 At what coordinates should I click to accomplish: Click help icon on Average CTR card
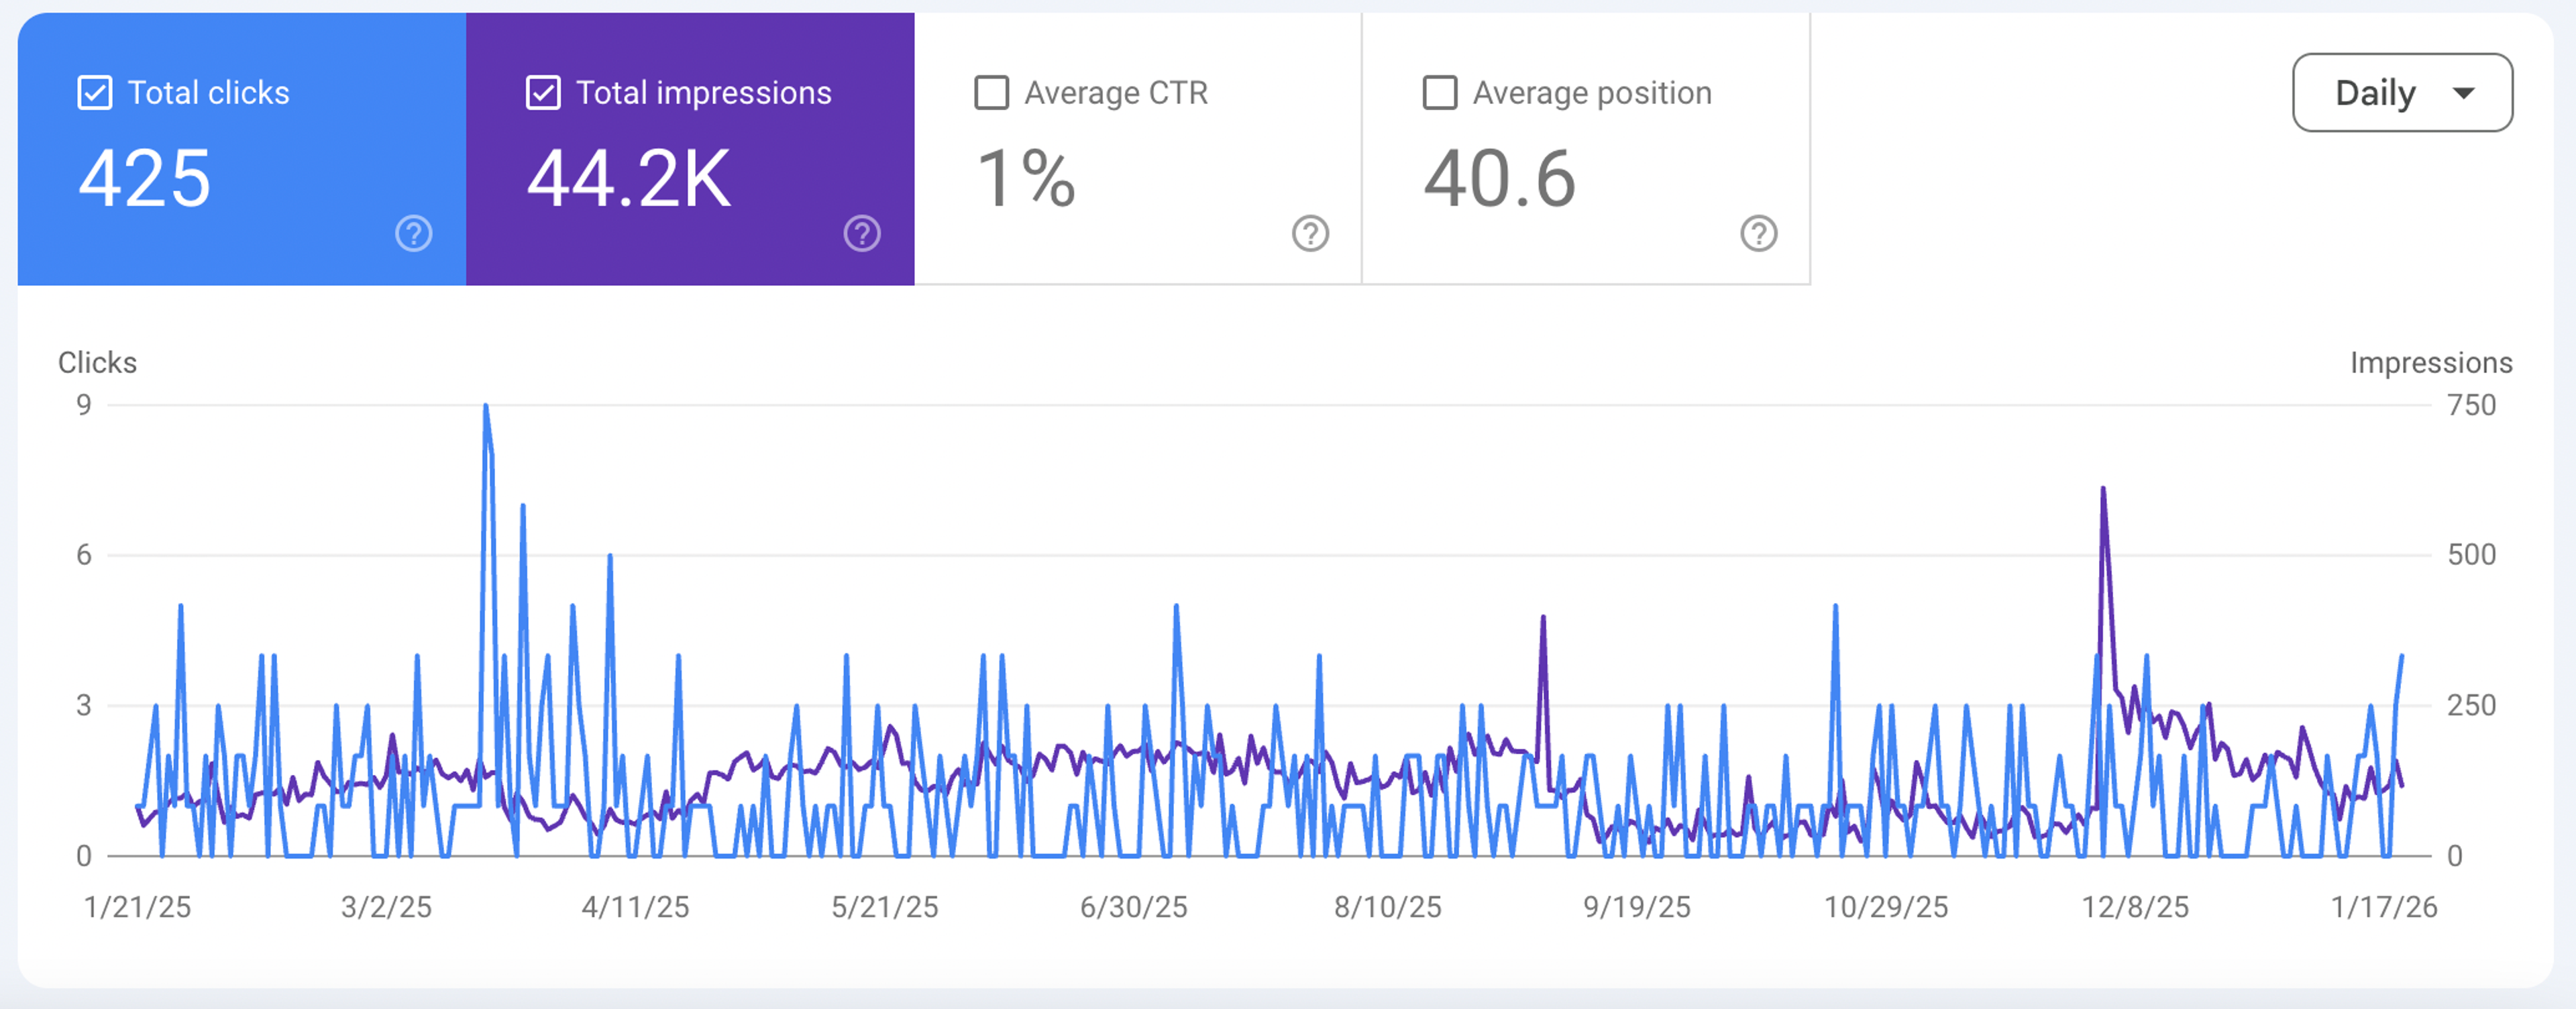1310,233
